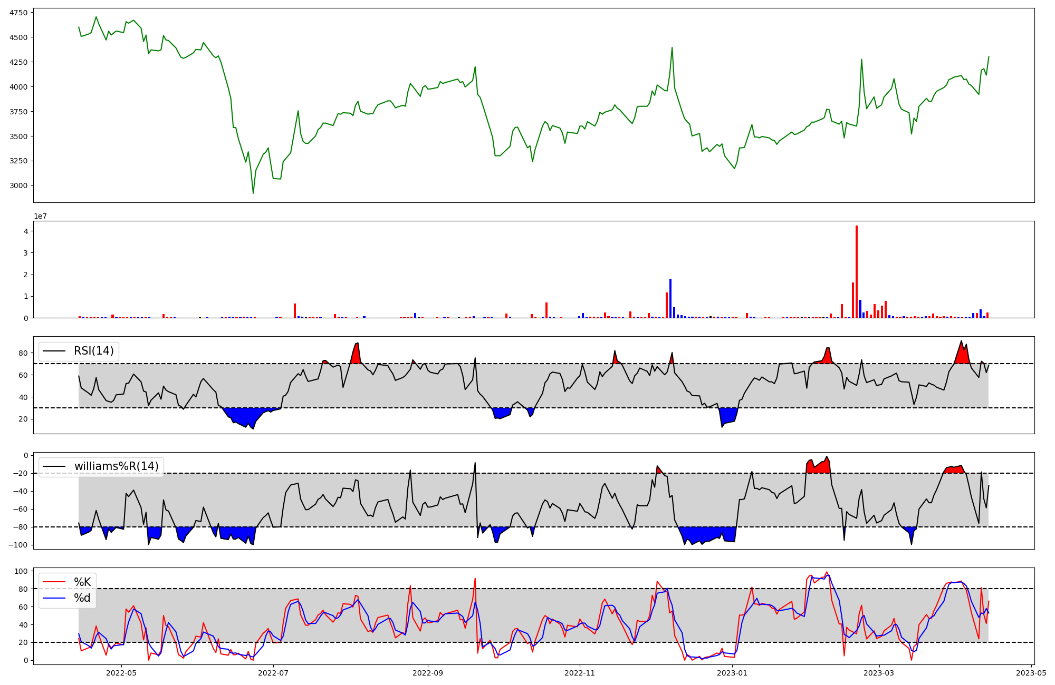Click the 1e7 volume scale exponent
The width and height of the screenshot is (1055, 685).
pyautogui.click(x=41, y=216)
